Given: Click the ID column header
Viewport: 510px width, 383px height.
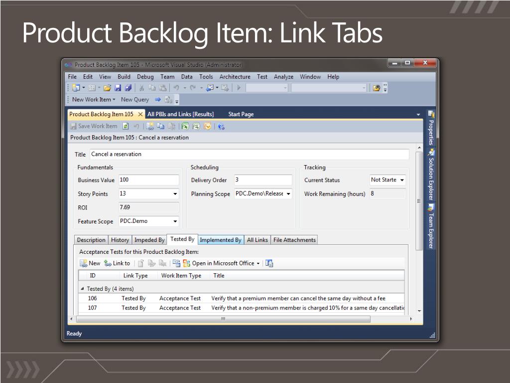Looking at the screenshot, I should click(93, 275).
